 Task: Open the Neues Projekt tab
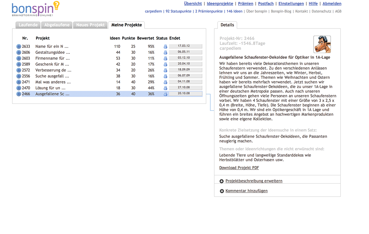pos(90,25)
